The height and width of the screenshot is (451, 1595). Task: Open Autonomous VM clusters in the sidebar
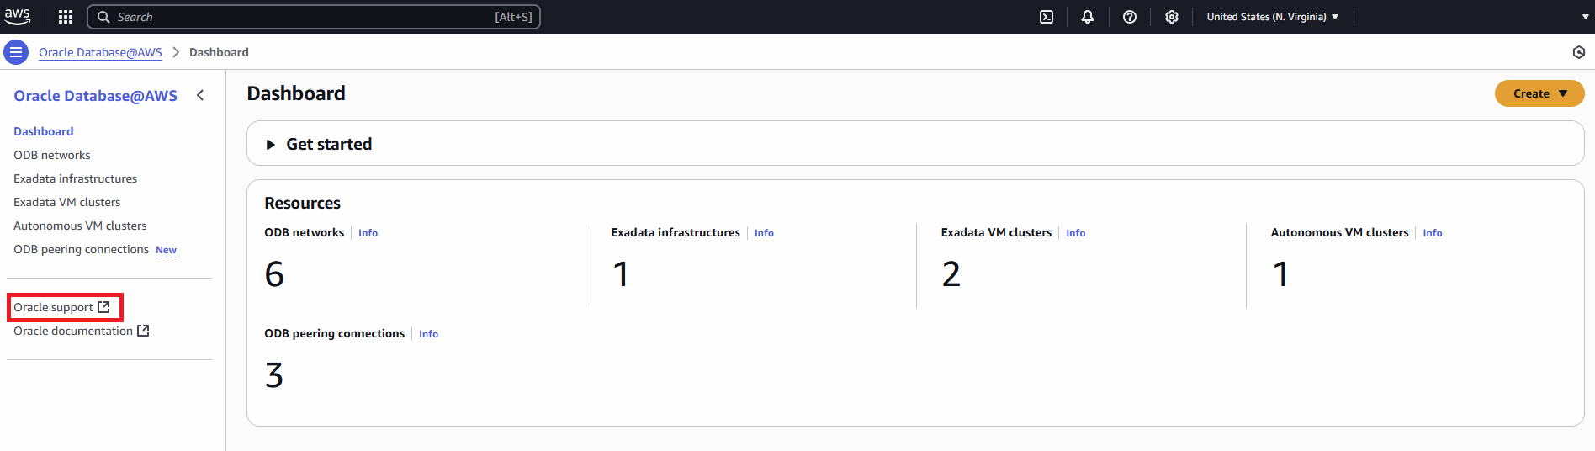click(x=80, y=225)
